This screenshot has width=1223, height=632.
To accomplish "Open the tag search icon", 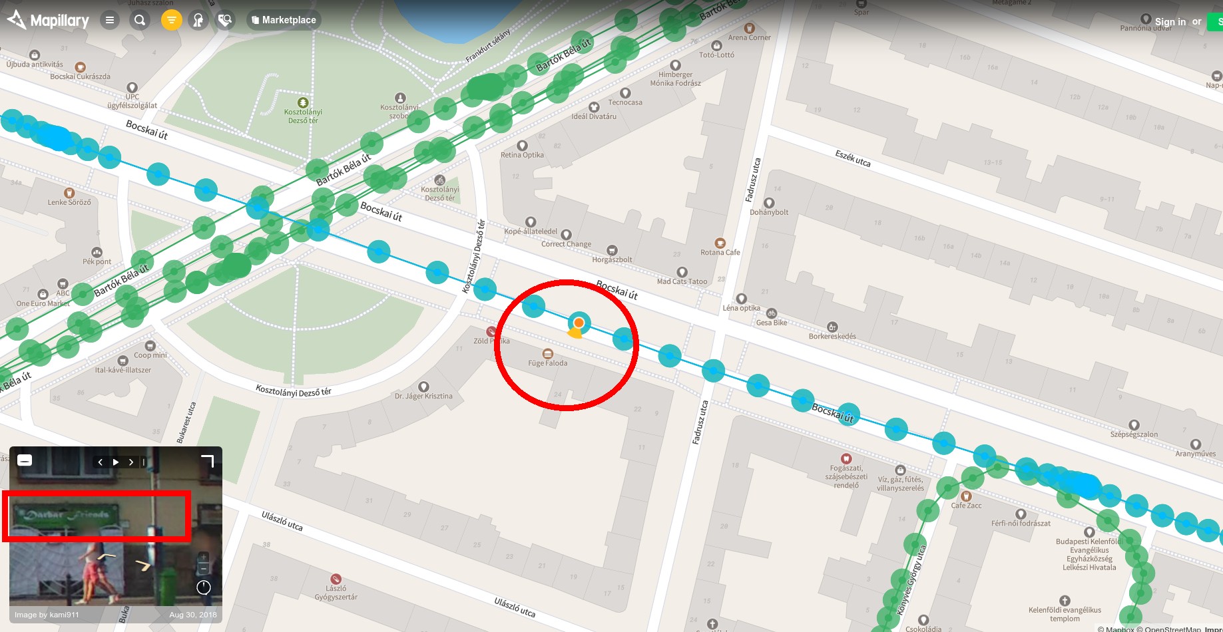I will pyautogui.click(x=225, y=20).
